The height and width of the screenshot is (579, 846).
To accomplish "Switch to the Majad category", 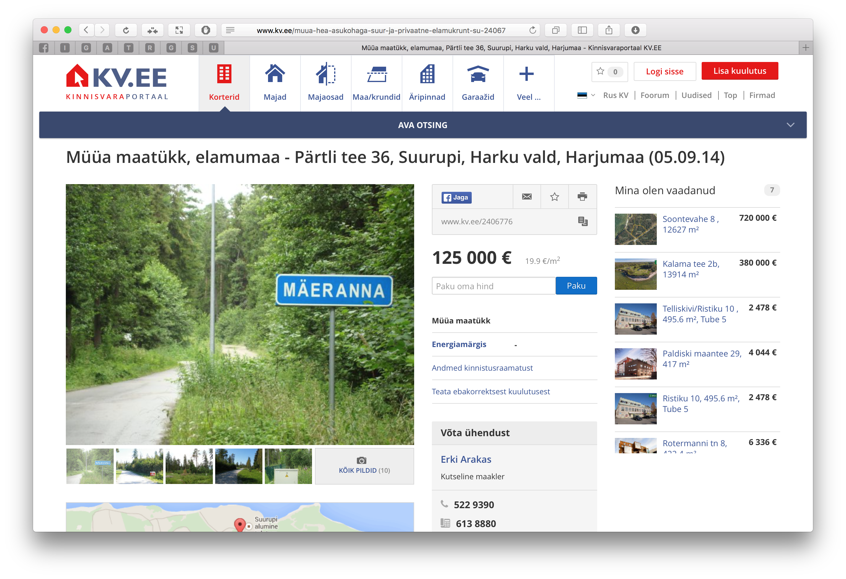I will click(x=275, y=83).
